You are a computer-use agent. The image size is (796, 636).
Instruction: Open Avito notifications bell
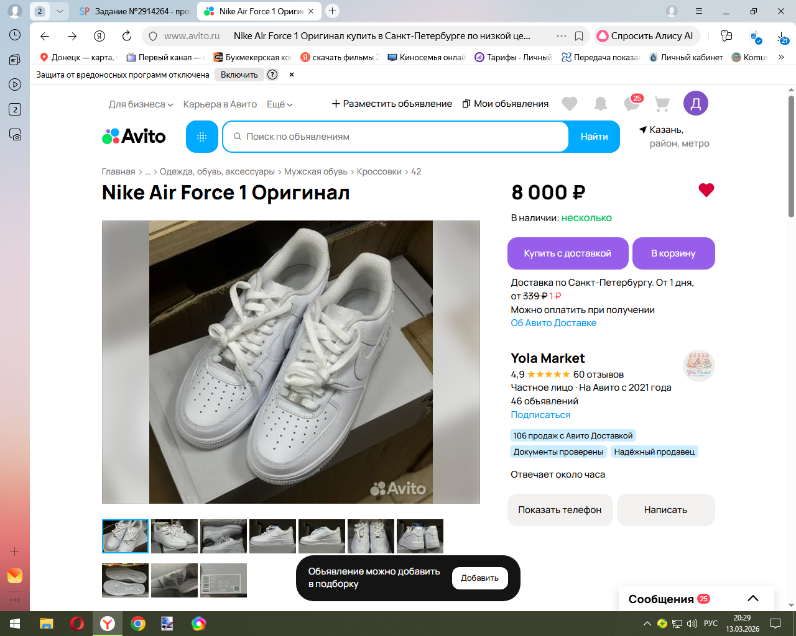(601, 104)
